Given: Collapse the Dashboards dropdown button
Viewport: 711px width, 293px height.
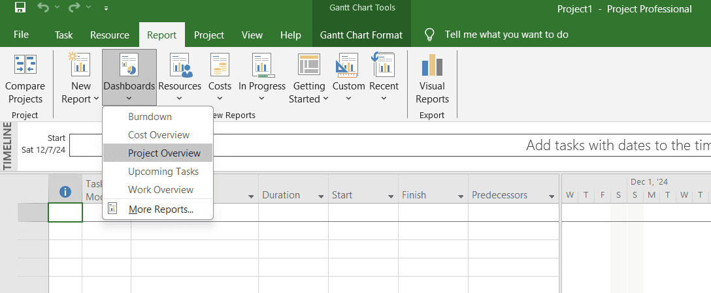Looking at the screenshot, I should [x=129, y=78].
